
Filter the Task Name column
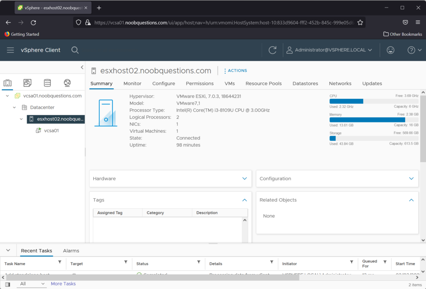60,262
